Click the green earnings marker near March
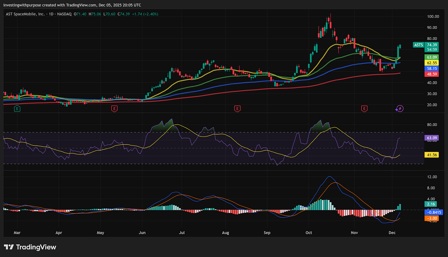The width and height of the screenshot is (448, 257). pyautogui.click(x=17, y=108)
